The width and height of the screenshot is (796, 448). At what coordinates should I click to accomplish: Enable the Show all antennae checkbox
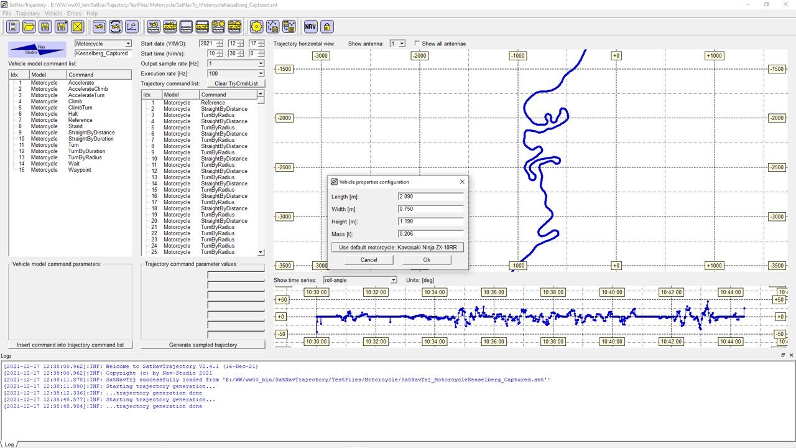[417, 44]
